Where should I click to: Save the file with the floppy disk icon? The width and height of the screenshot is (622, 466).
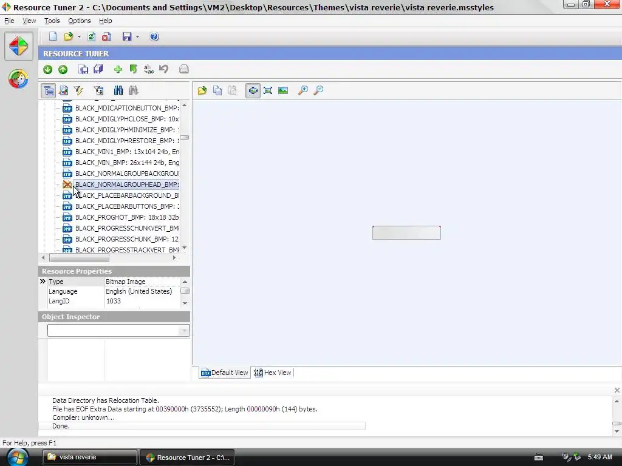(127, 36)
